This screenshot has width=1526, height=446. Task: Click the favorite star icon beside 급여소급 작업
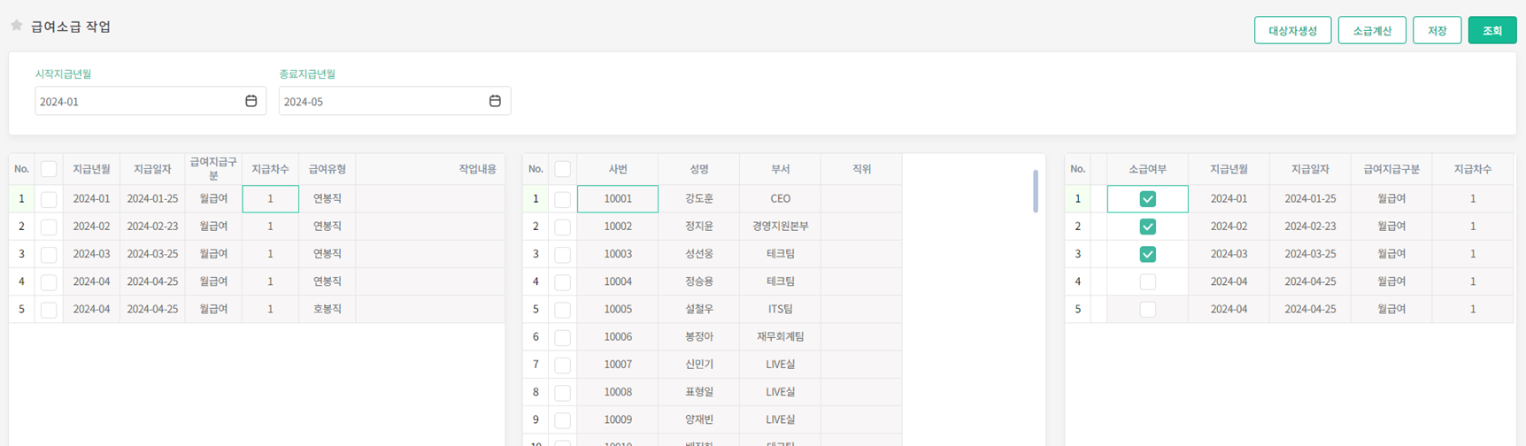pos(16,26)
